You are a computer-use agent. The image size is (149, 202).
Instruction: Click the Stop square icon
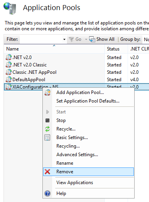point(47,120)
